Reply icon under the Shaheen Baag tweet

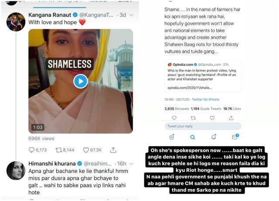174,118
